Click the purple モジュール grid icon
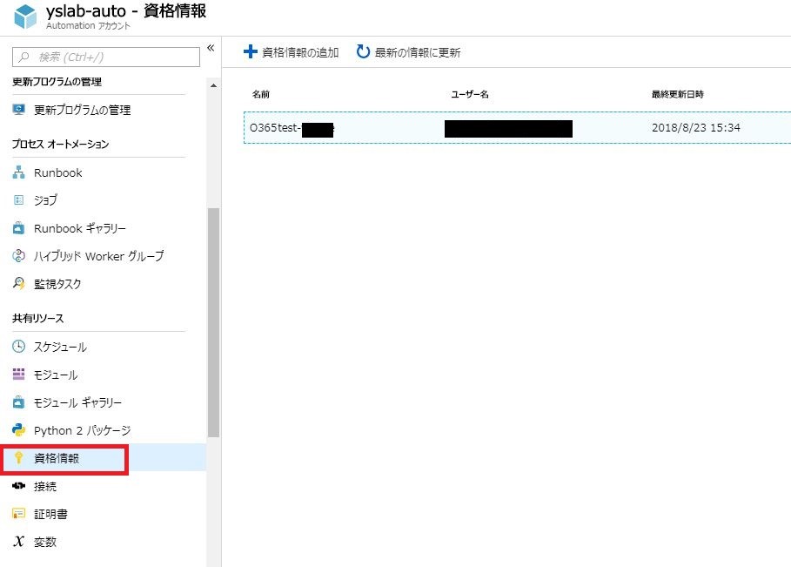This screenshot has width=791, height=567. pyautogui.click(x=18, y=375)
